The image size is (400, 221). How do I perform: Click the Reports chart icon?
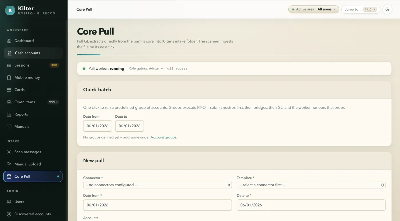9,114
